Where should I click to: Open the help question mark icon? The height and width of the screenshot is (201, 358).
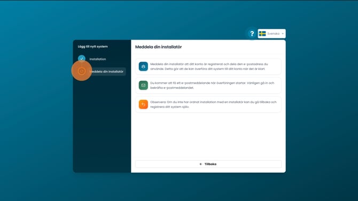click(x=252, y=34)
